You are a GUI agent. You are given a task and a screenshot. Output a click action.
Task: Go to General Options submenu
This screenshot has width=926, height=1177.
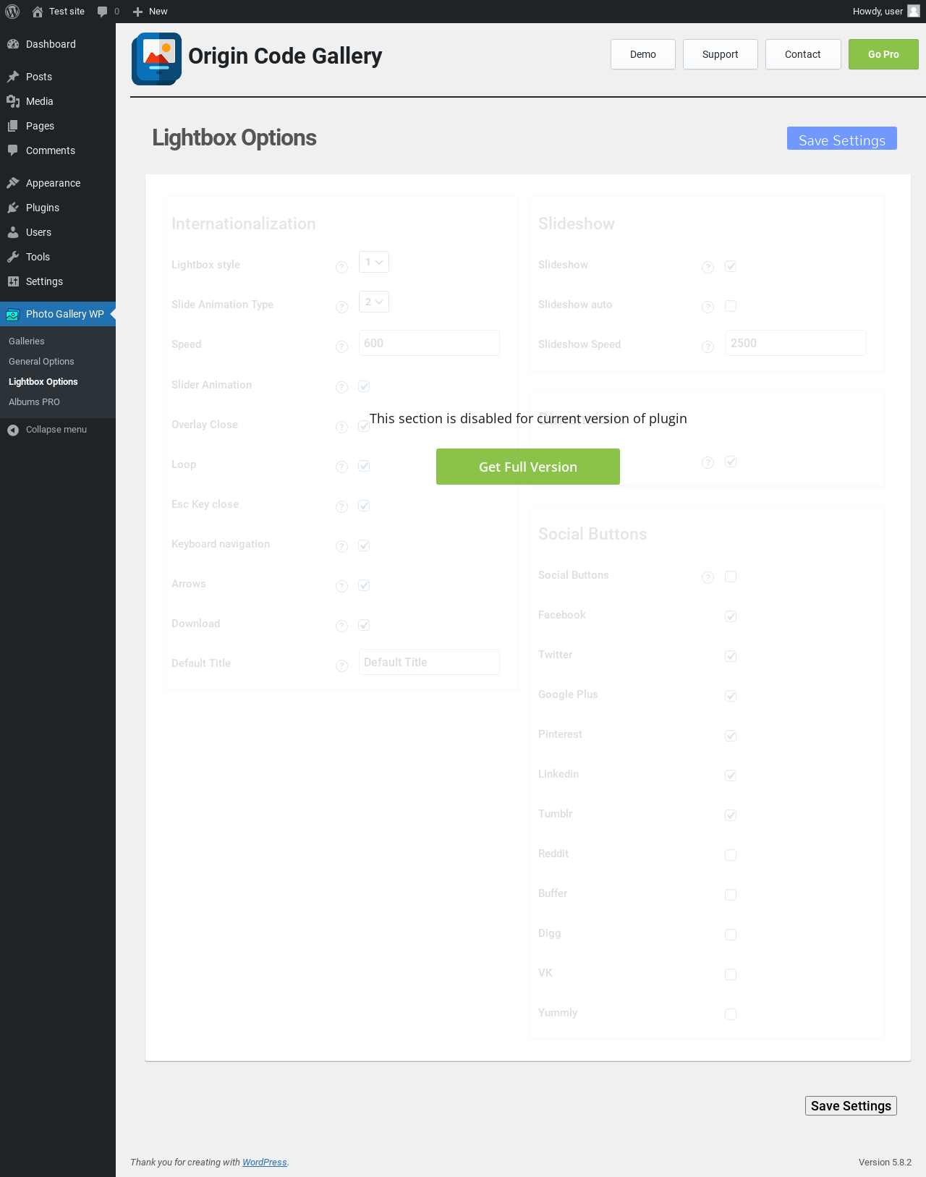point(41,362)
